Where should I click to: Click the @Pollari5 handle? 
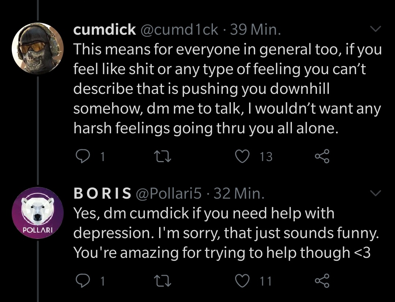tap(169, 194)
